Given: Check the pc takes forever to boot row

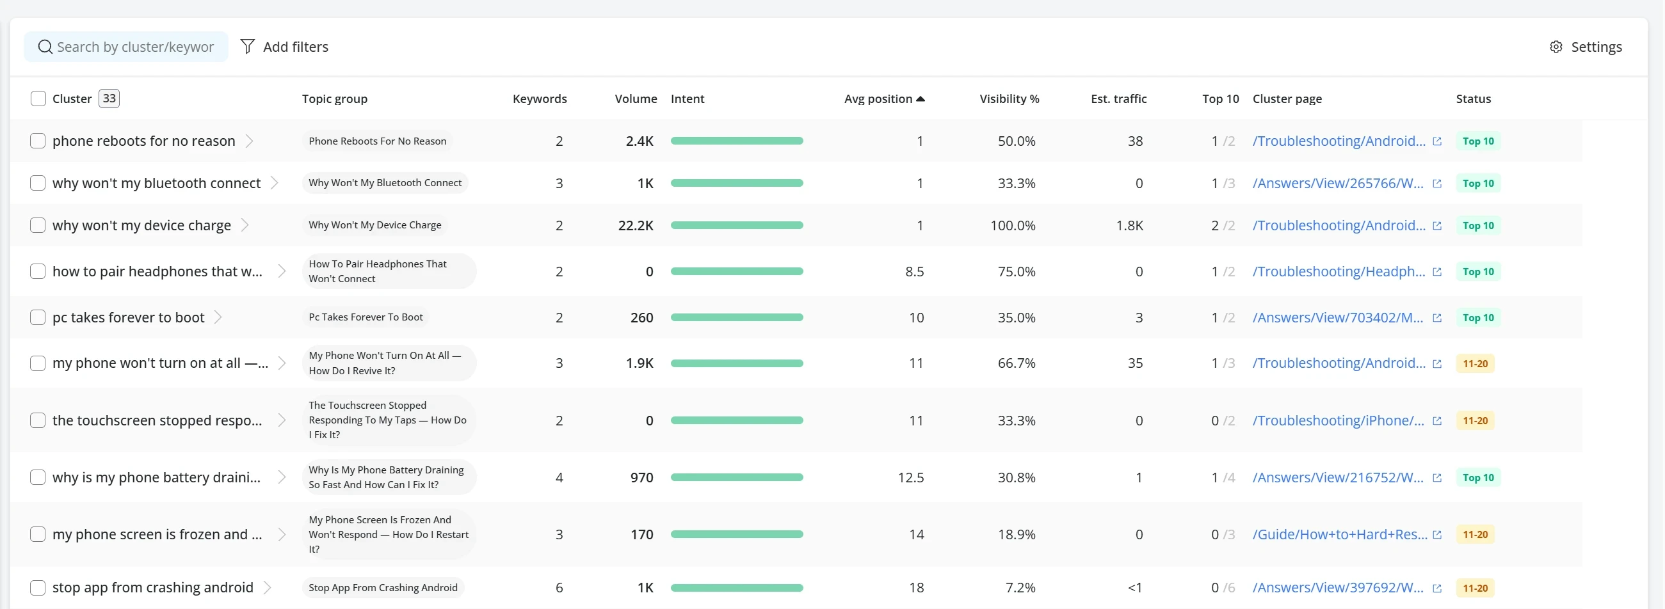Looking at the screenshot, I should tap(38, 317).
